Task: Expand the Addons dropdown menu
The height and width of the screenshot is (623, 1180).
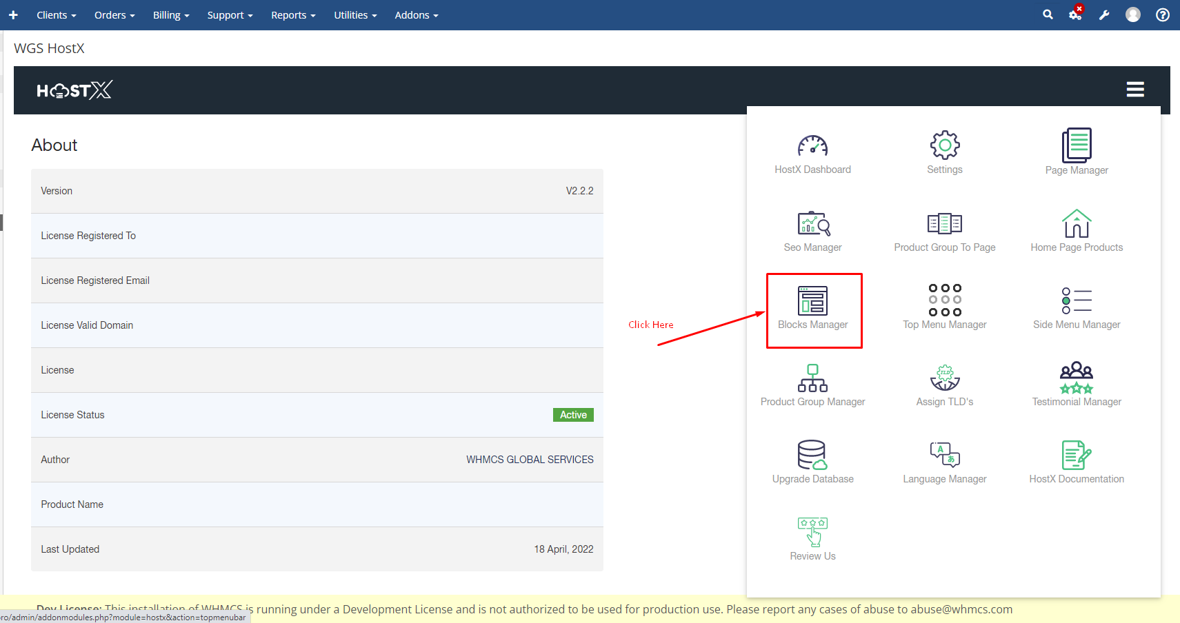Action: coord(417,15)
